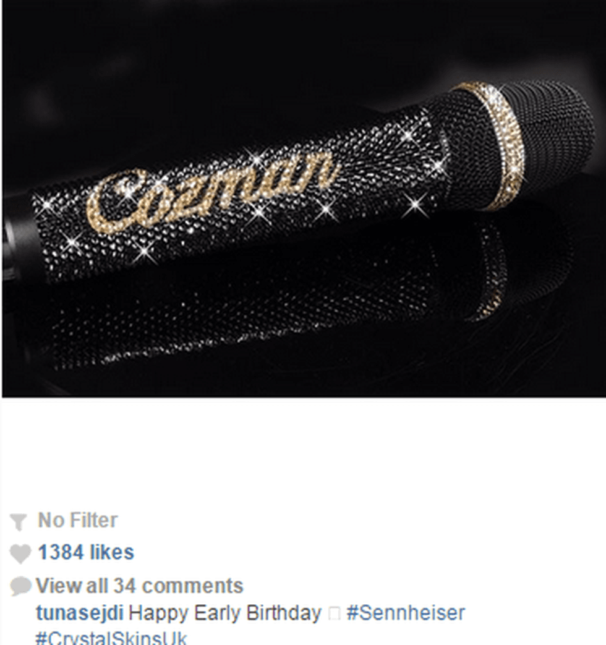Click the missing emoji box after Birthday
The height and width of the screenshot is (645, 606).
coord(335,613)
